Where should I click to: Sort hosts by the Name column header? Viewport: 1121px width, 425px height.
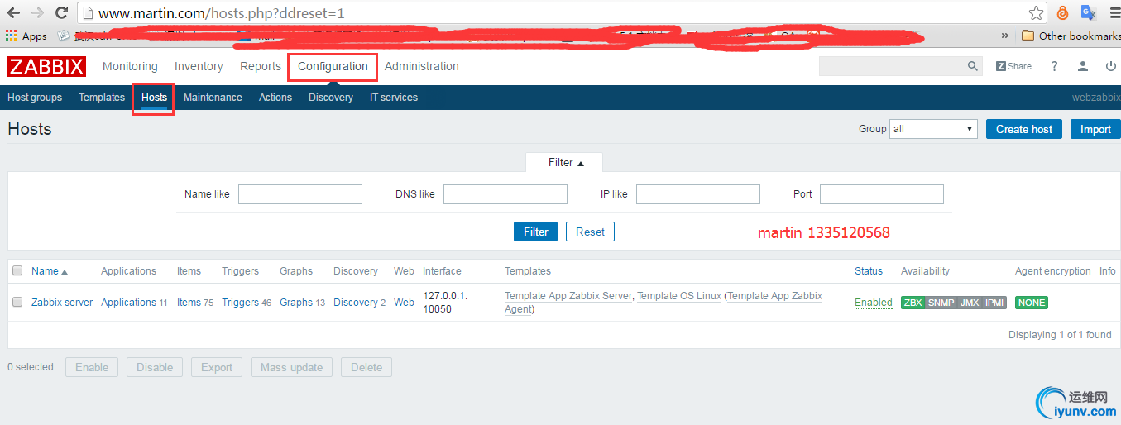pyautogui.click(x=50, y=271)
